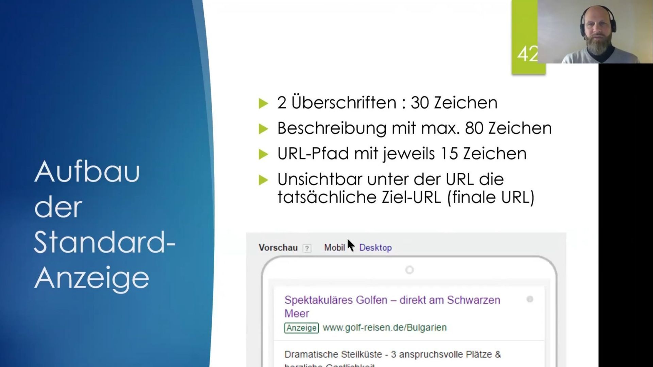
Task: Click the 'Dramatische Steilküste' ad description text
Action: 392,354
